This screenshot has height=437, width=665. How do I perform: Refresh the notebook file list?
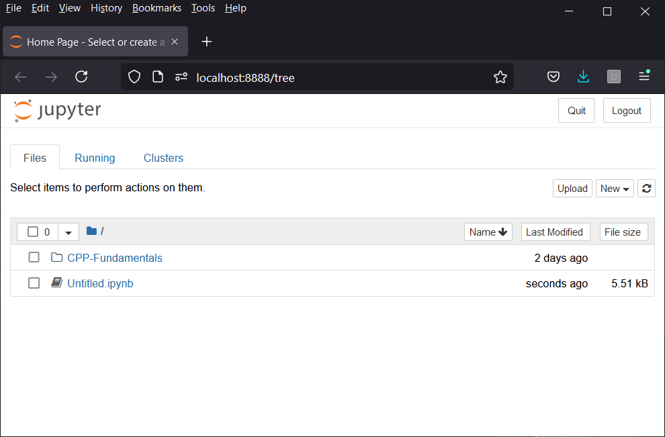646,189
